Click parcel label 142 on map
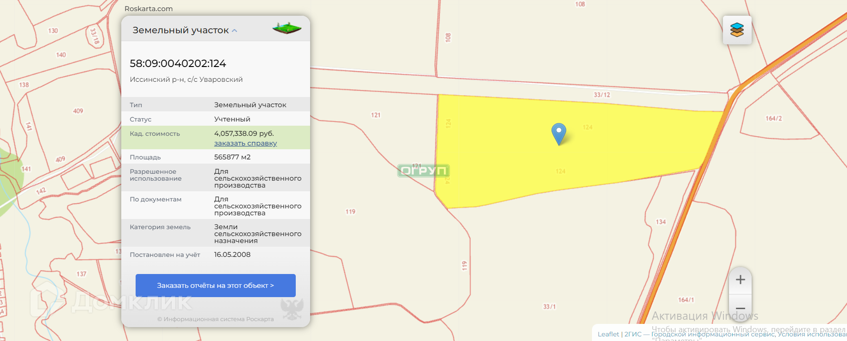The width and height of the screenshot is (847, 341). [41, 191]
